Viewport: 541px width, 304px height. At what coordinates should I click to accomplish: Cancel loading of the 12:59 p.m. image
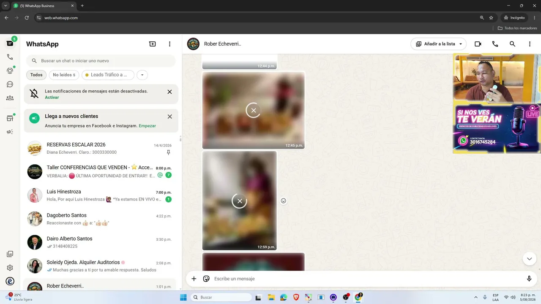[239, 201]
